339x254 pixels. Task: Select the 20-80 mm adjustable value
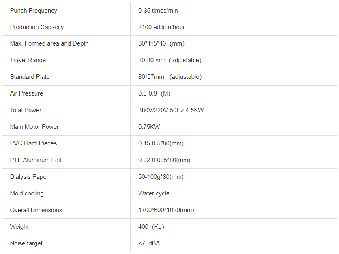(x=169, y=60)
